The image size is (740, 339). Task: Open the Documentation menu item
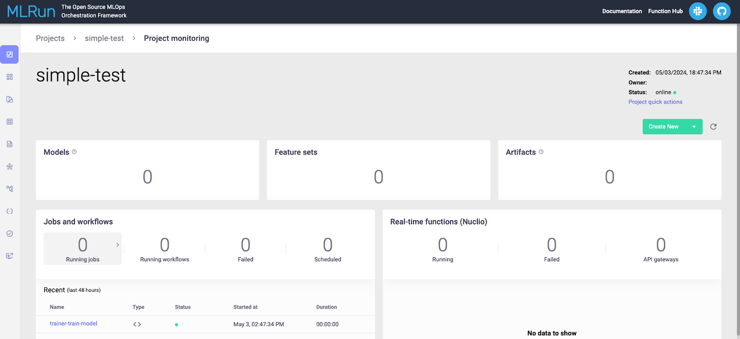[622, 11]
